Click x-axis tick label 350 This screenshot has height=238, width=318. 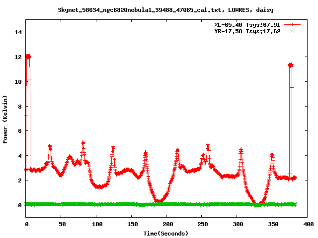coord(273,224)
